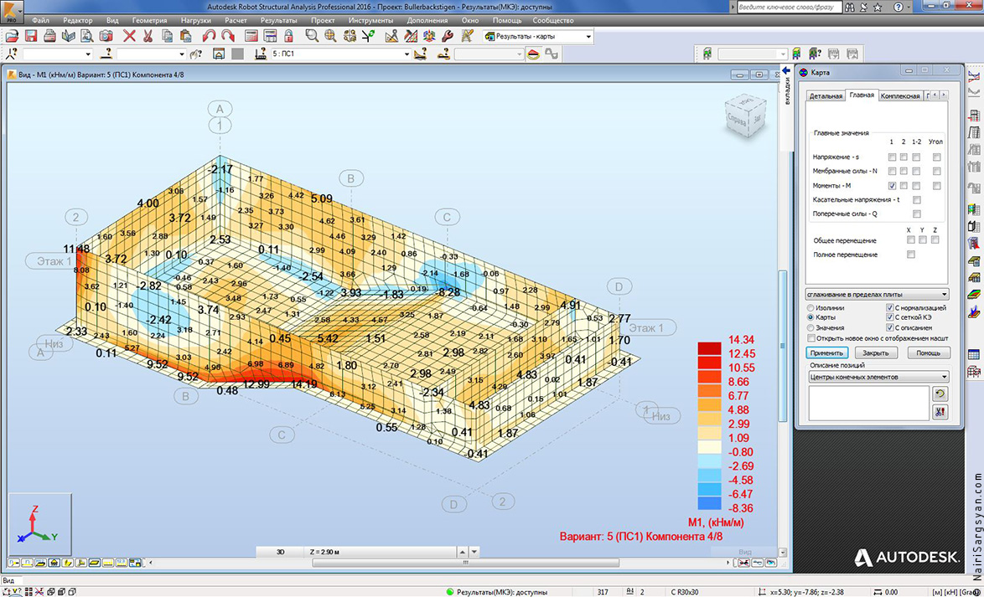Toggle С описанием checkbox

pos(889,328)
